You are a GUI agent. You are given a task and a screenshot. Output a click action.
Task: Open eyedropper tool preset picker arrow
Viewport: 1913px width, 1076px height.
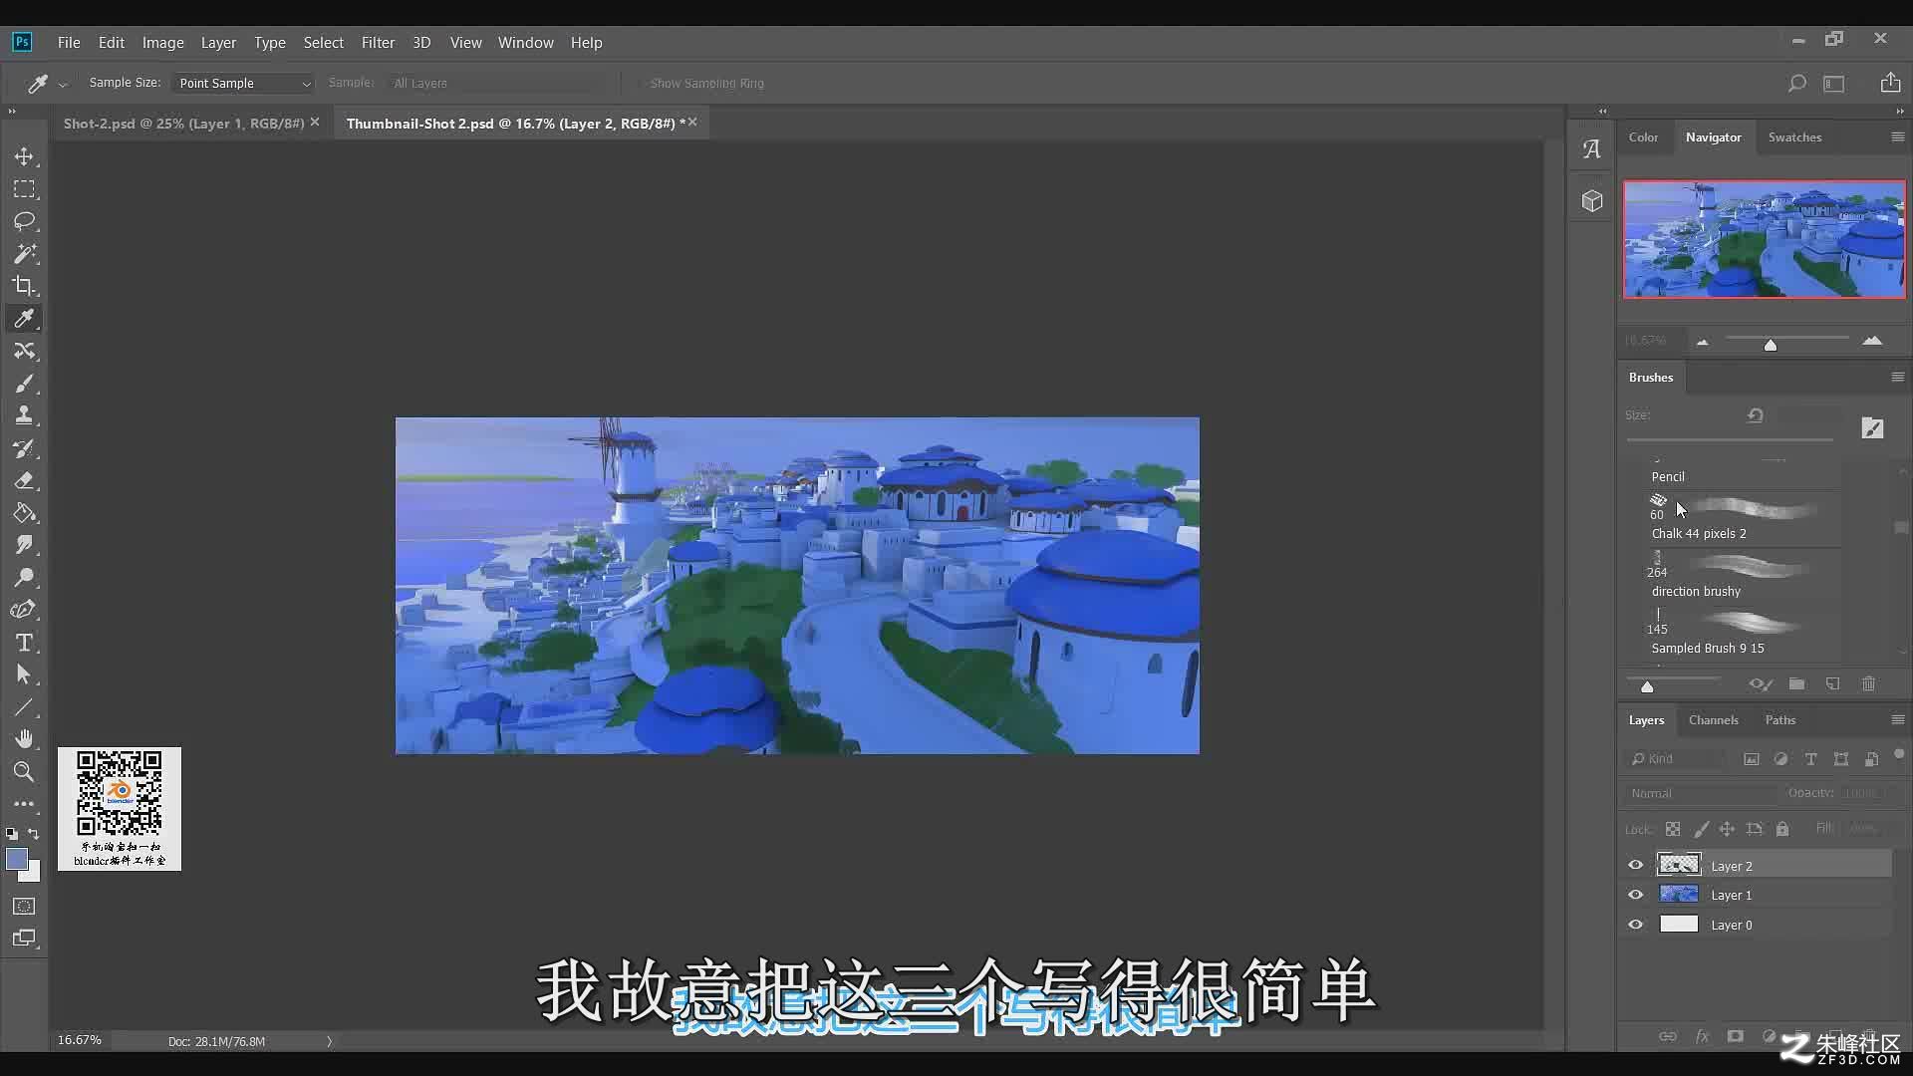[63, 85]
